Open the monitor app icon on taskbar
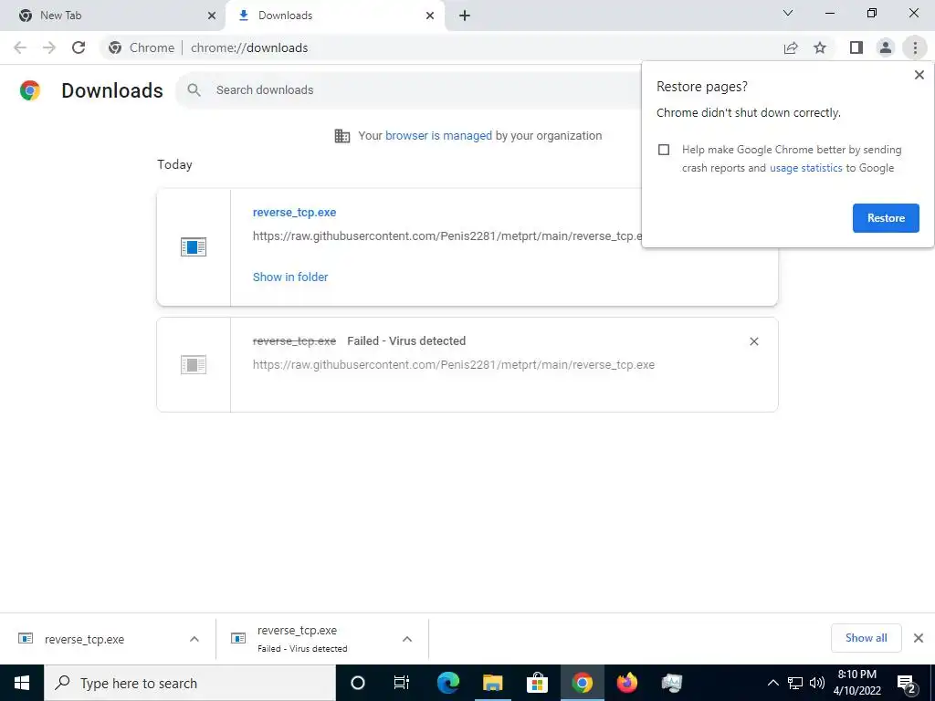This screenshot has height=701, width=935. pyautogui.click(x=671, y=683)
